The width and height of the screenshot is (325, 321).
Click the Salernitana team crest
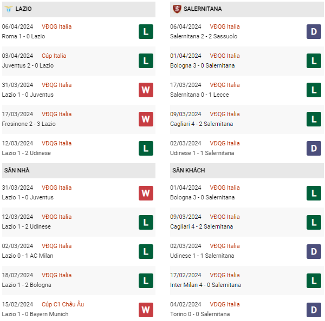pyautogui.click(x=177, y=9)
